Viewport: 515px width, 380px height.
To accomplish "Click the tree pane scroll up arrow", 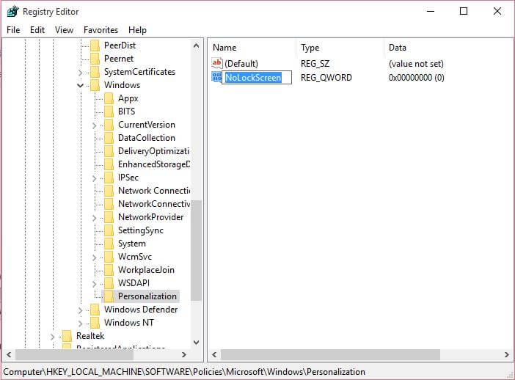I will (196, 45).
